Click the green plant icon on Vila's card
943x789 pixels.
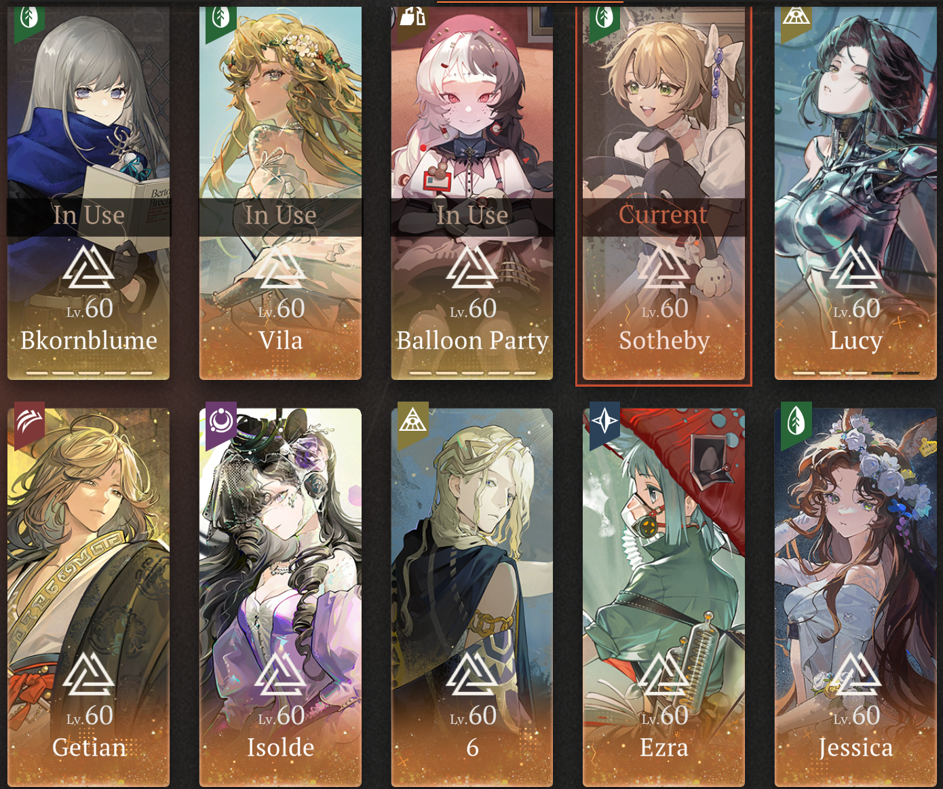[221, 18]
